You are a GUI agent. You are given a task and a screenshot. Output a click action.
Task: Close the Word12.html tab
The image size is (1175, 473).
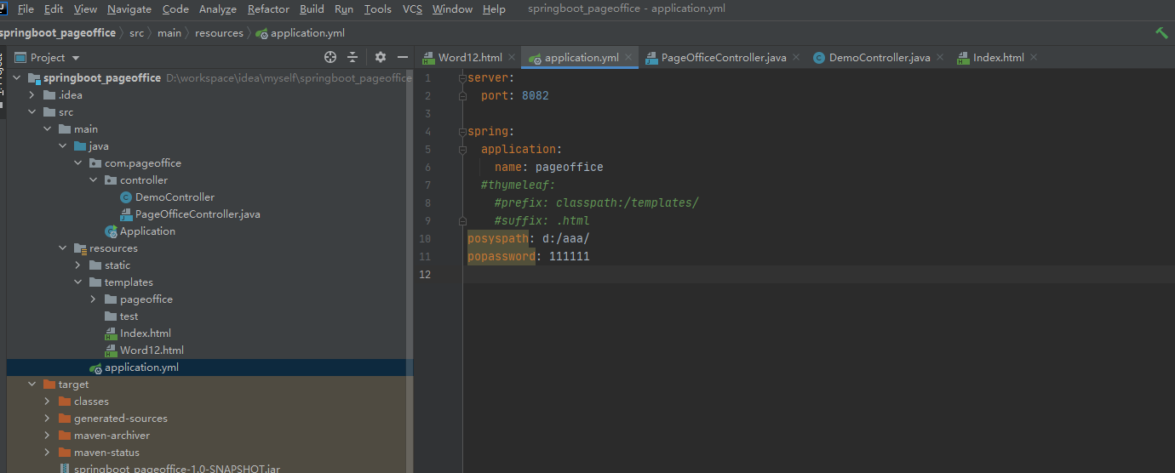(512, 57)
